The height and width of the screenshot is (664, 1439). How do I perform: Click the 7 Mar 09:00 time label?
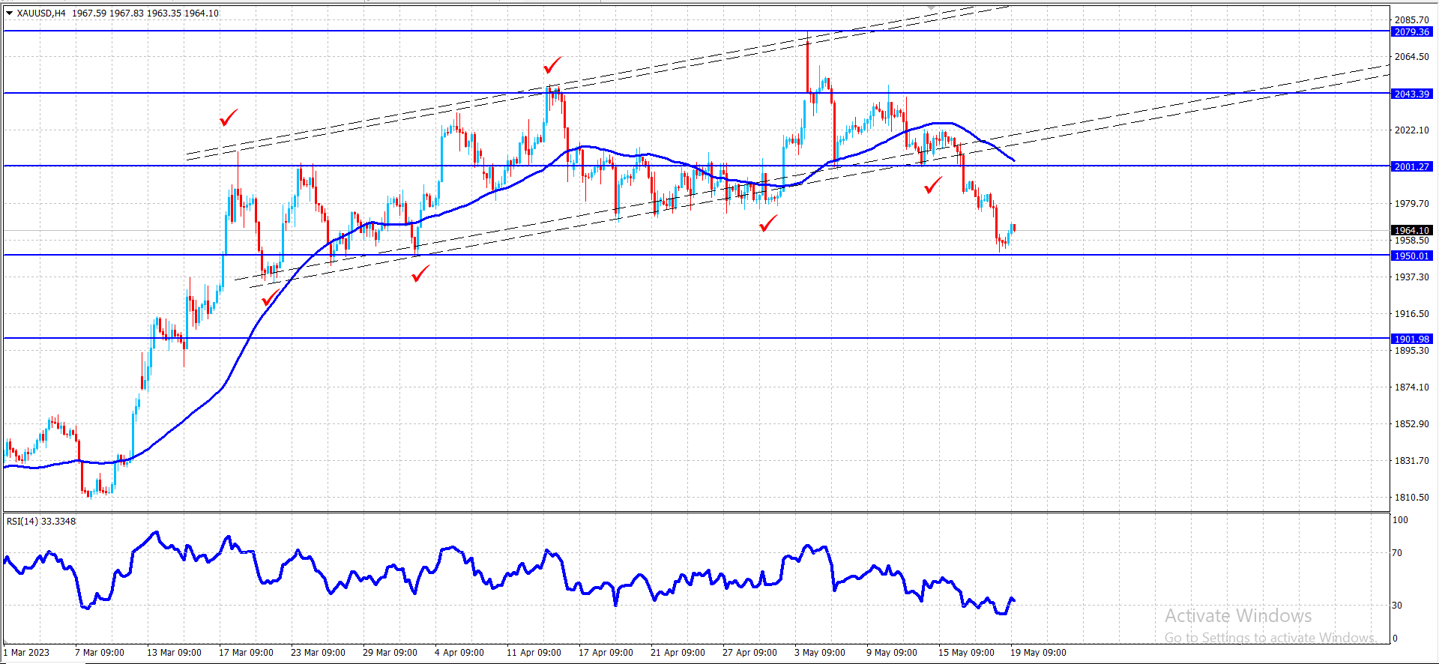tap(100, 653)
